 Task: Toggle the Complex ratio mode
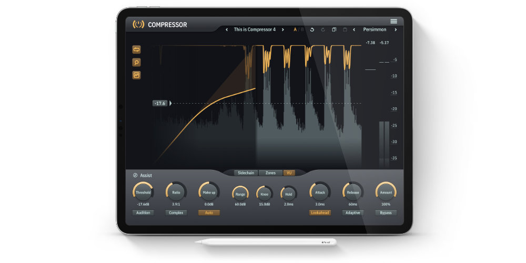(x=176, y=213)
